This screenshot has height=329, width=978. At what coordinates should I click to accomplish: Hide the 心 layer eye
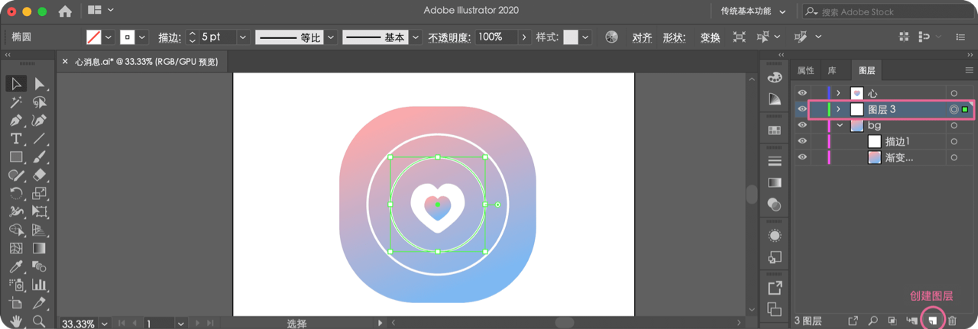click(802, 93)
